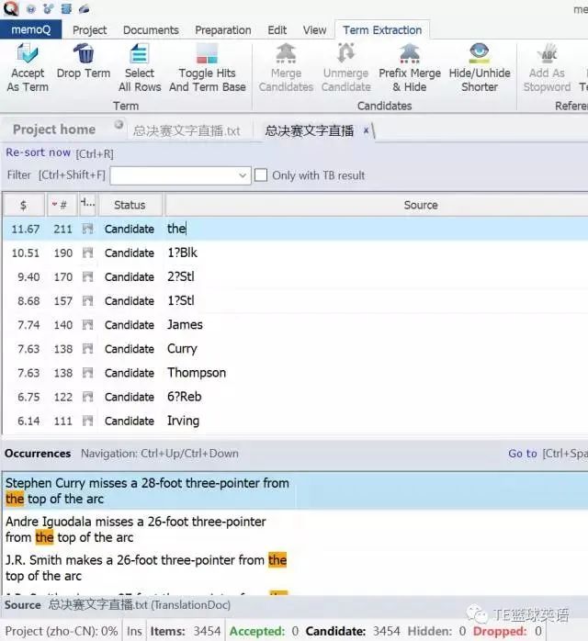The height and width of the screenshot is (641, 588).
Task: Open the Project home tab
Action: click(x=54, y=129)
